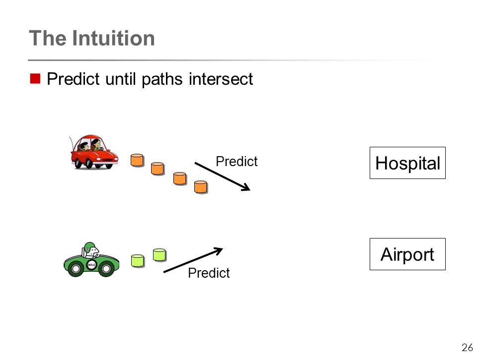Select the 'Predict until paths intersect' text
This screenshot has height=357, width=477.
150,79
